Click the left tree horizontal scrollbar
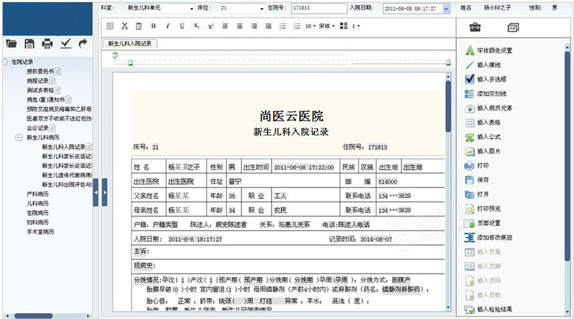 (34, 316)
